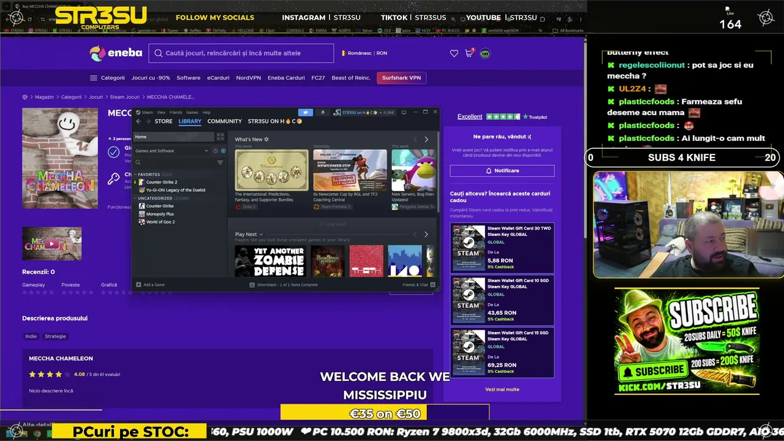Open the Yet Another Zombie Defense tile

click(270, 261)
